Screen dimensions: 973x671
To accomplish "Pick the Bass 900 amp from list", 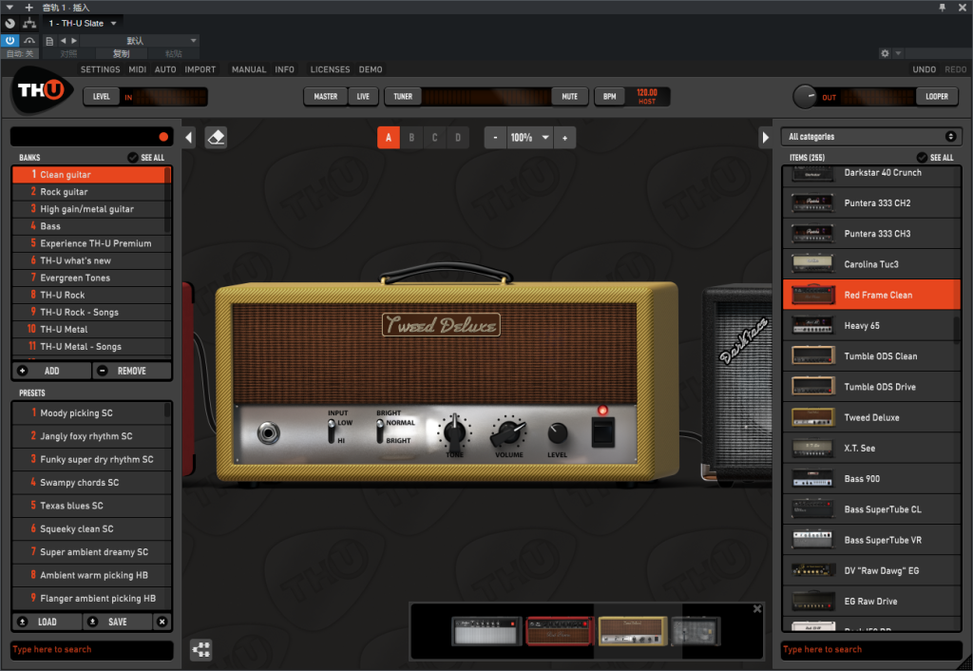I will [x=871, y=479].
